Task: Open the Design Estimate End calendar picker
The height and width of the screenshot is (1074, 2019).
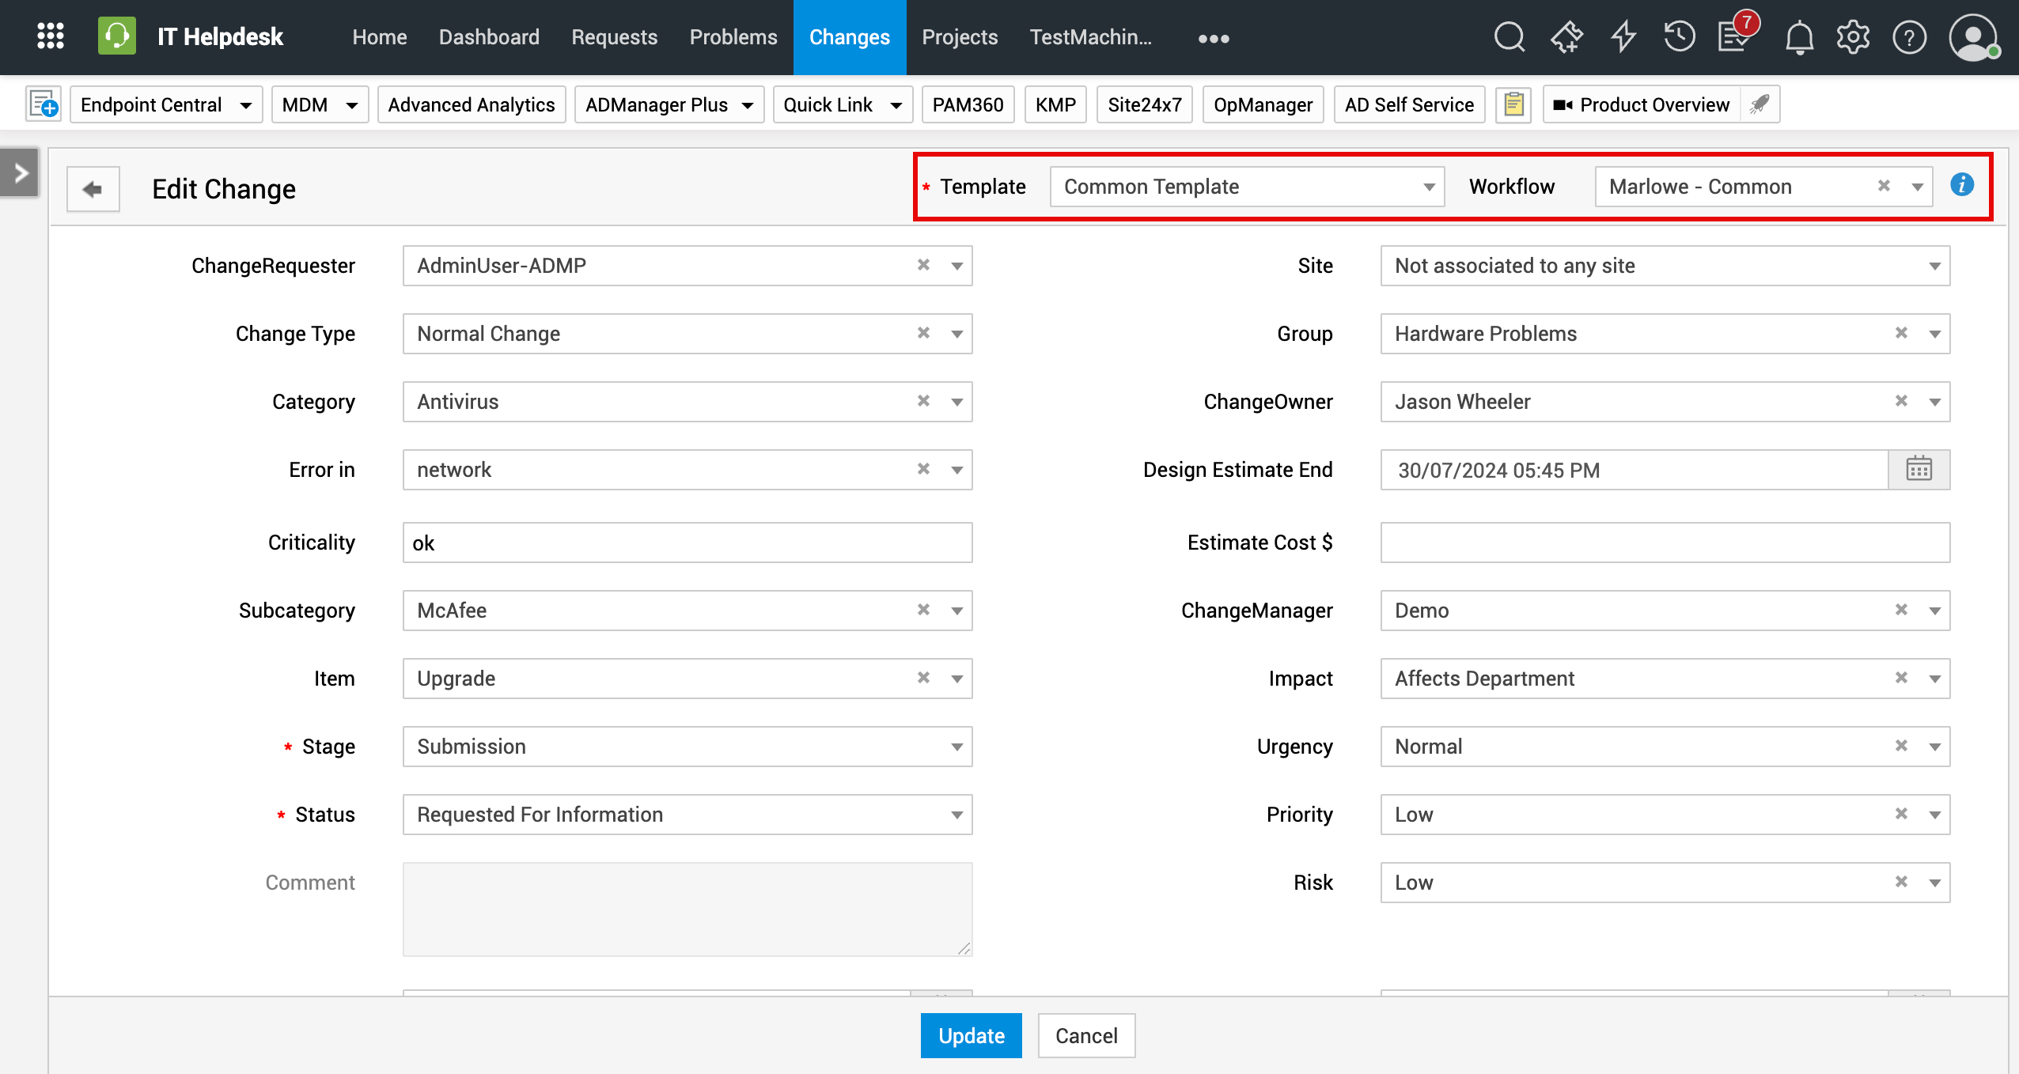Action: click(1919, 470)
